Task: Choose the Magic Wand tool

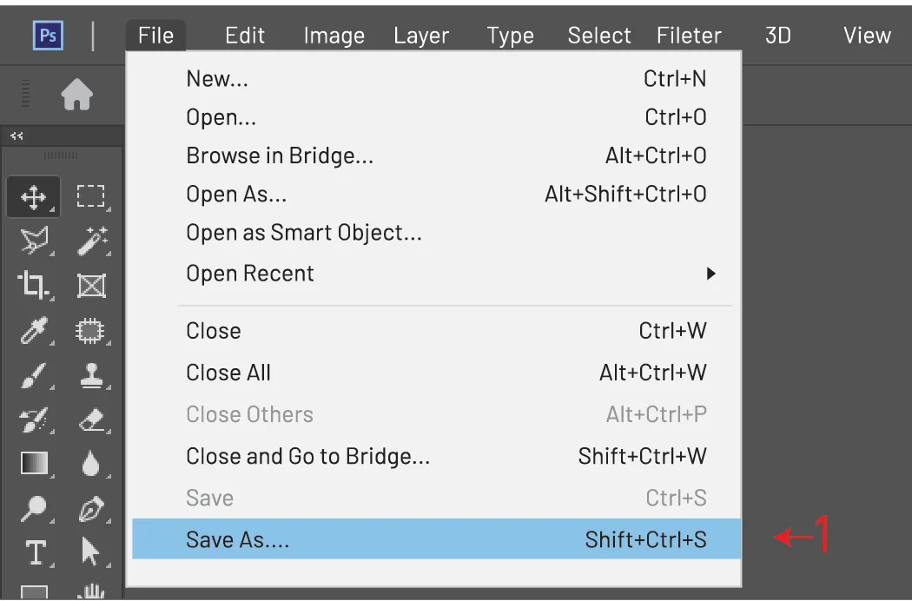Action: 92,241
